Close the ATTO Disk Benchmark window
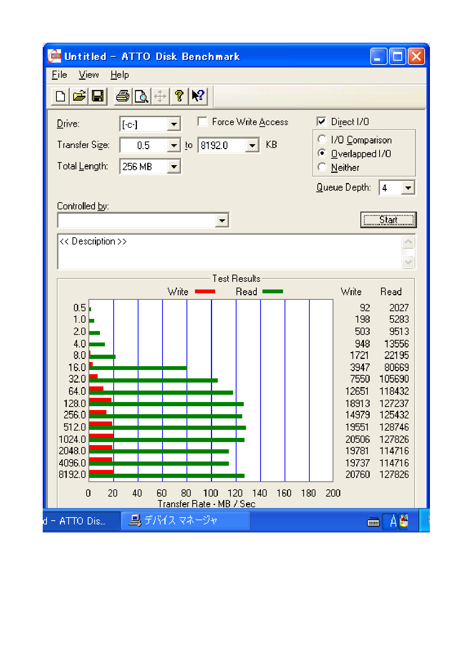473x669 pixels. click(416, 56)
